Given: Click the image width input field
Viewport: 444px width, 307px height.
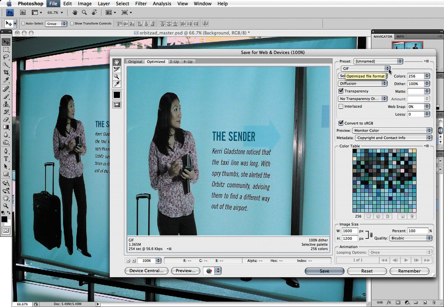Looking at the screenshot, I should coord(350,231).
